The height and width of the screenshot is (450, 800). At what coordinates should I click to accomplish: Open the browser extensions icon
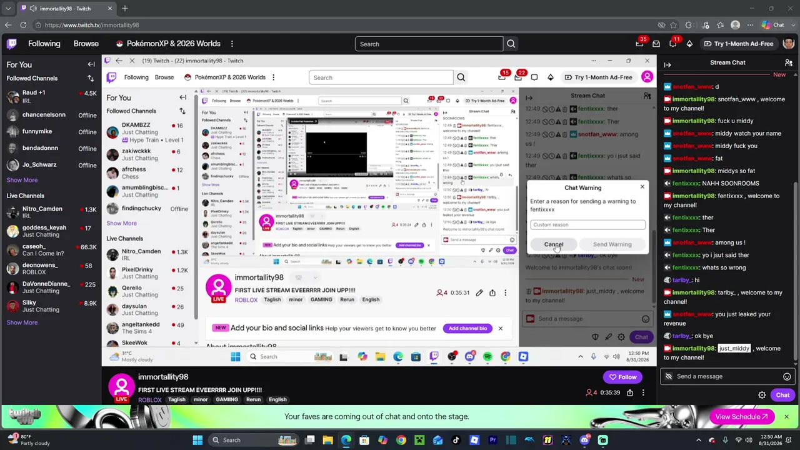point(689,25)
